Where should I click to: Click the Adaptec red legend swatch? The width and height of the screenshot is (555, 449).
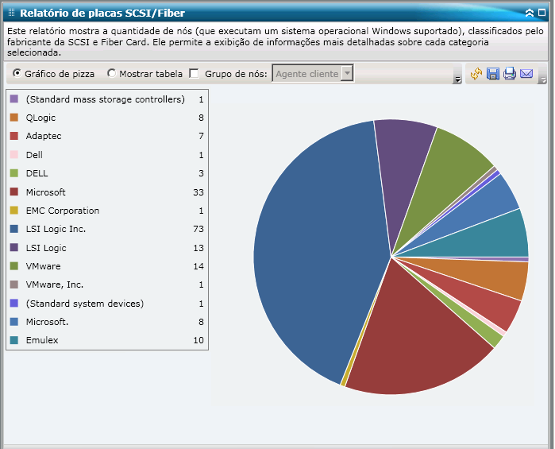tap(13, 136)
